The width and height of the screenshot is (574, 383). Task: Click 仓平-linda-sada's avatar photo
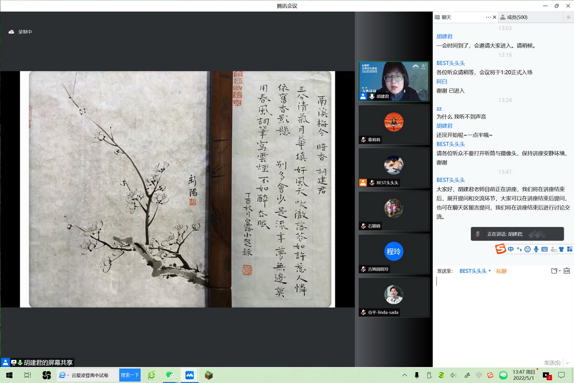(394, 295)
